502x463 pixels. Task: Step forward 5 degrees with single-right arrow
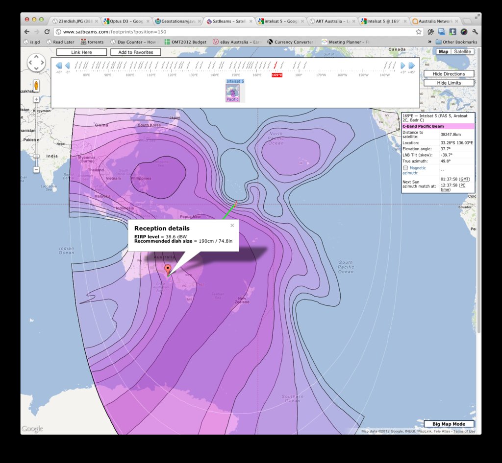pyautogui.click(x=403, y=66)
